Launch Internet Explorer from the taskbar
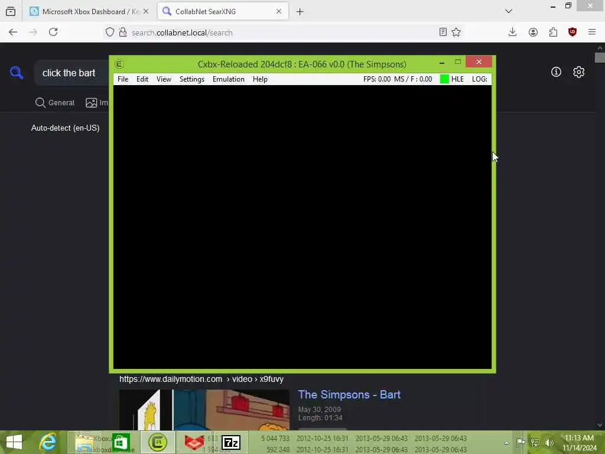605x454 pixels. point(48,442)
